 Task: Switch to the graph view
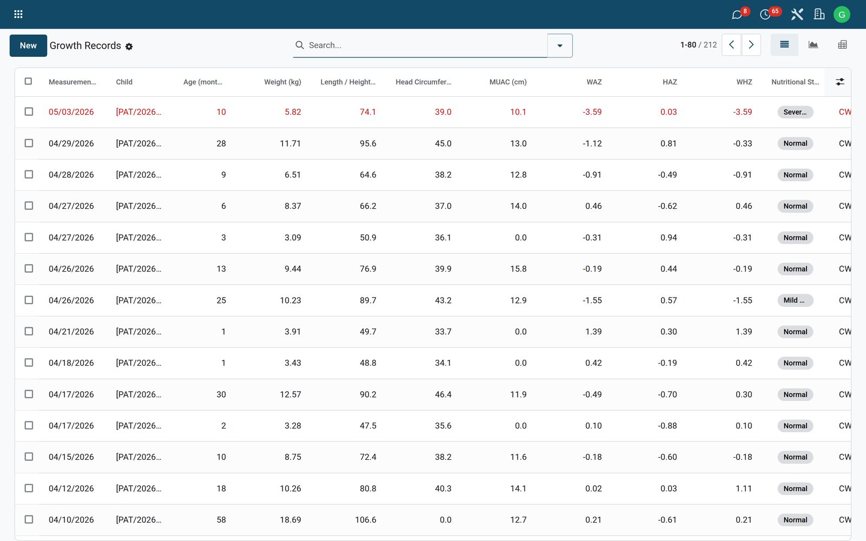point(813,45)
